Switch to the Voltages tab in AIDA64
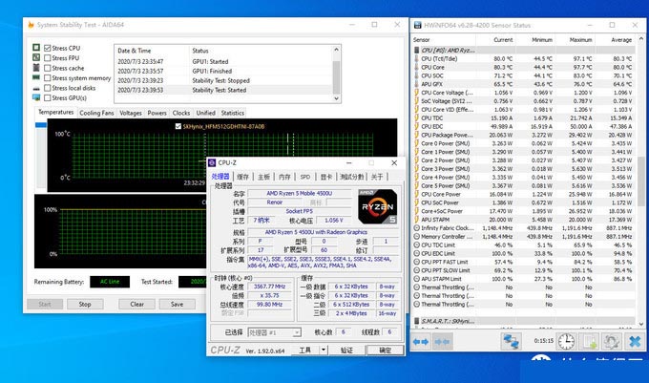The width and height of the screenshot is (649, 383). [131, 113]
